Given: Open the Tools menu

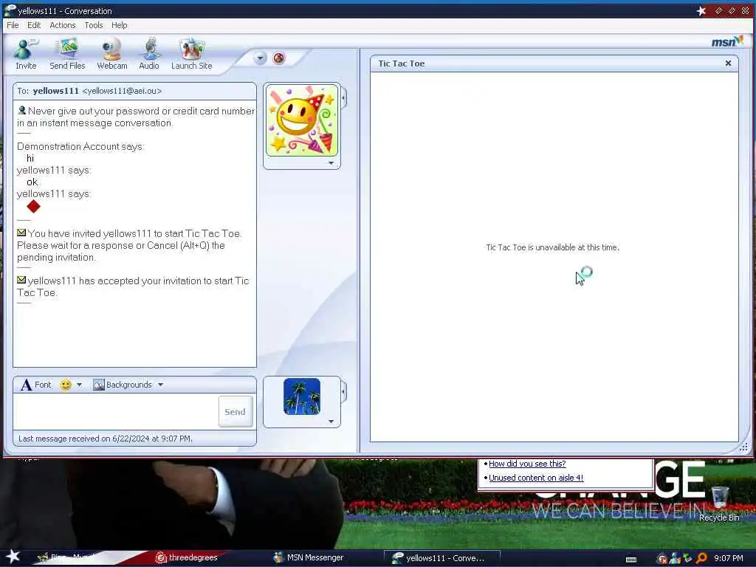Looking at the screenshot, I should [94, 25].
